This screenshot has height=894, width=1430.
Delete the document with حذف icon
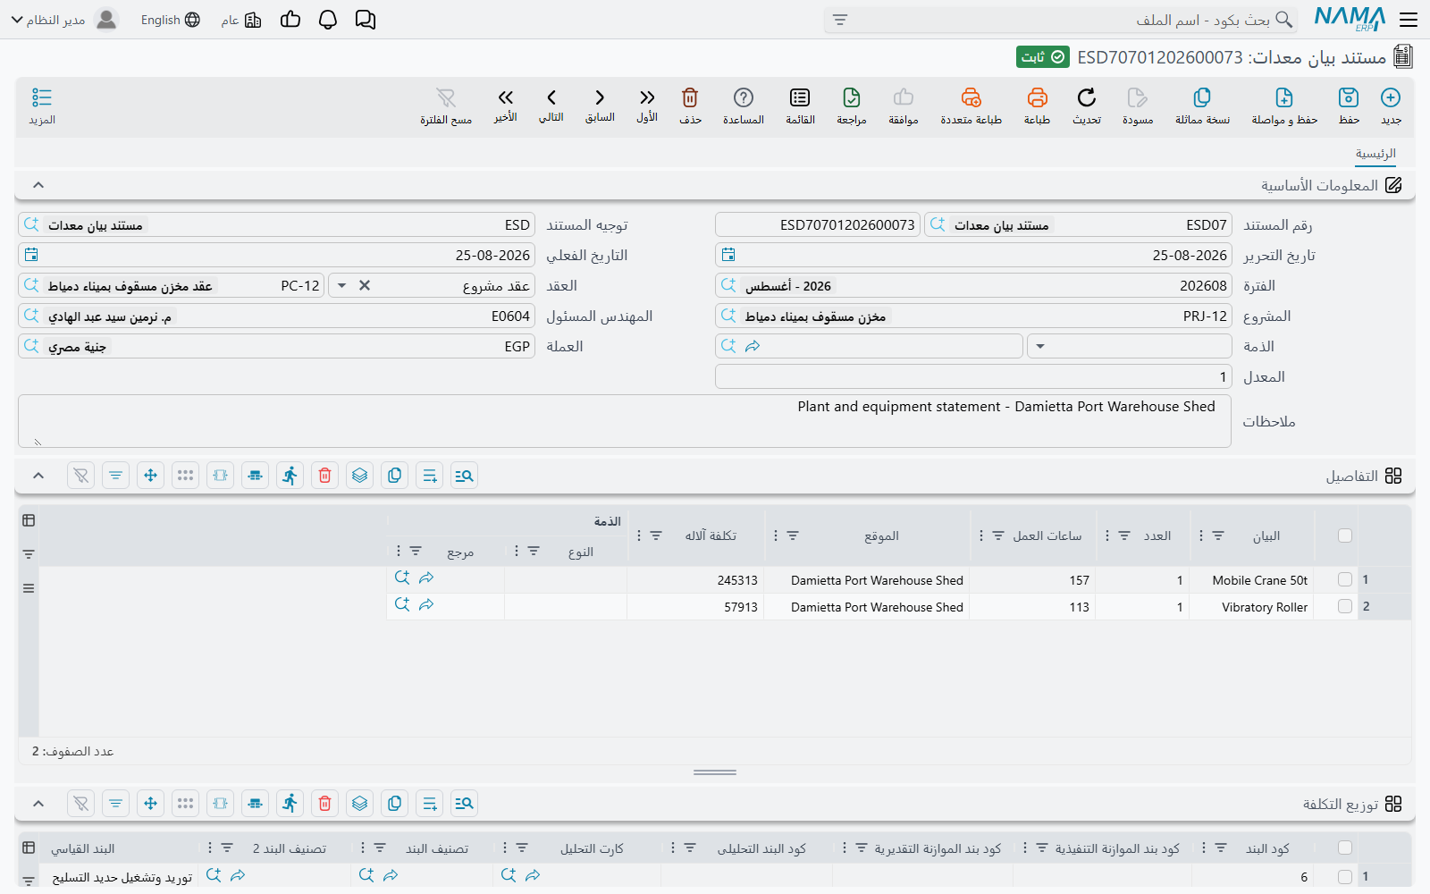(x=690, y=105)
